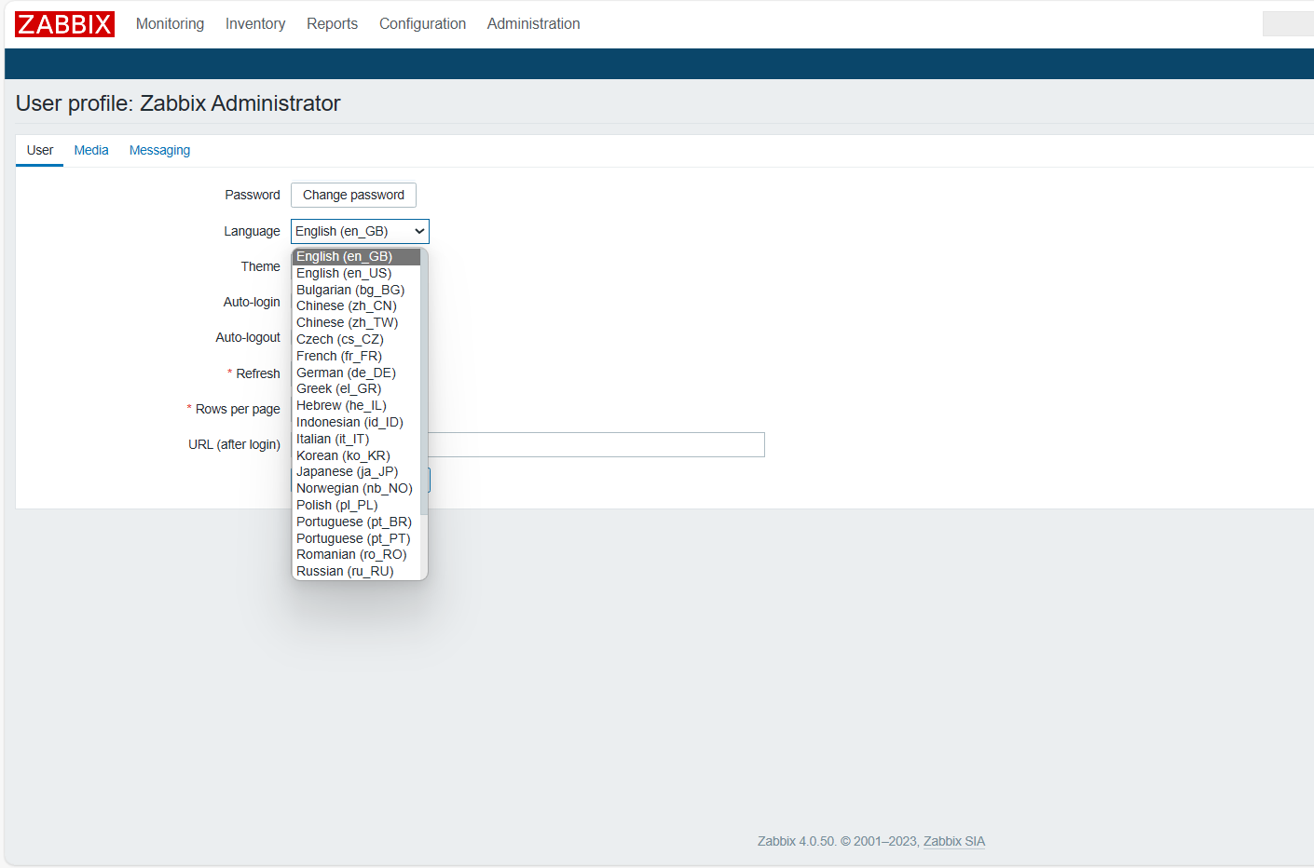The height and width of the screenshot is (868, 1314).
Task: Set language to Korean (ko_KR)
Action: coord(356,455)
